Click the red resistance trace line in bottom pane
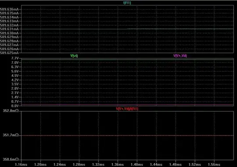Viewport: 237px width, 167px height. coord(127,136)
